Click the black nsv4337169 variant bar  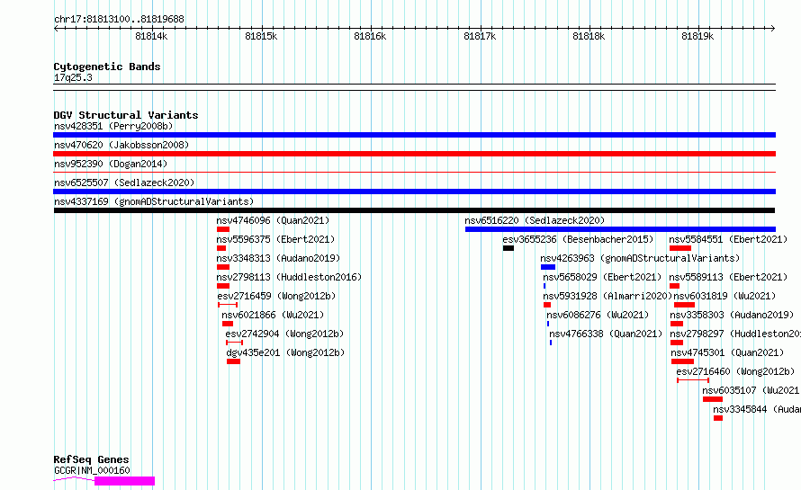point(414,210)
